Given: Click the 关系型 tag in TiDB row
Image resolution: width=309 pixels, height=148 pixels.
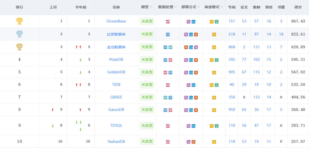Looking at the screenshot, I should click(147, 85).
